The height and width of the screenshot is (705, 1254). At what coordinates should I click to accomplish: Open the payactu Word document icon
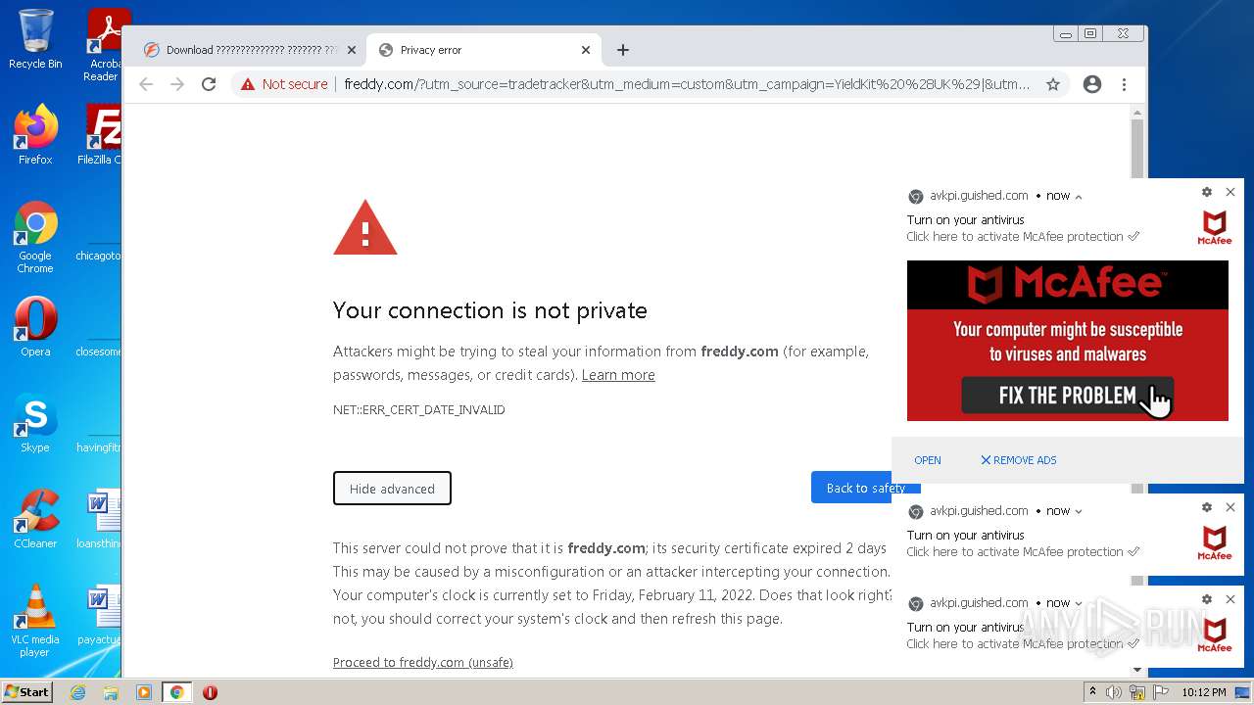[x=102, y=615]
